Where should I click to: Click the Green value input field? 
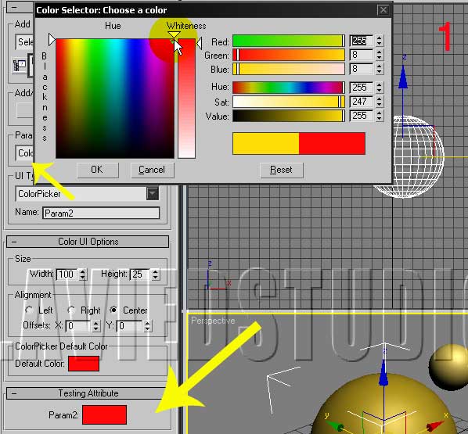[x=361, y=55]
